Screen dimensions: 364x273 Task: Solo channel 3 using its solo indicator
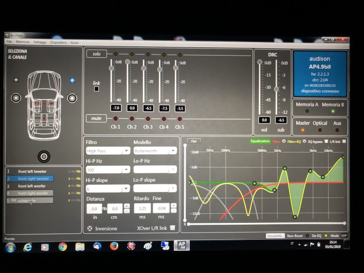coord(147,55)
